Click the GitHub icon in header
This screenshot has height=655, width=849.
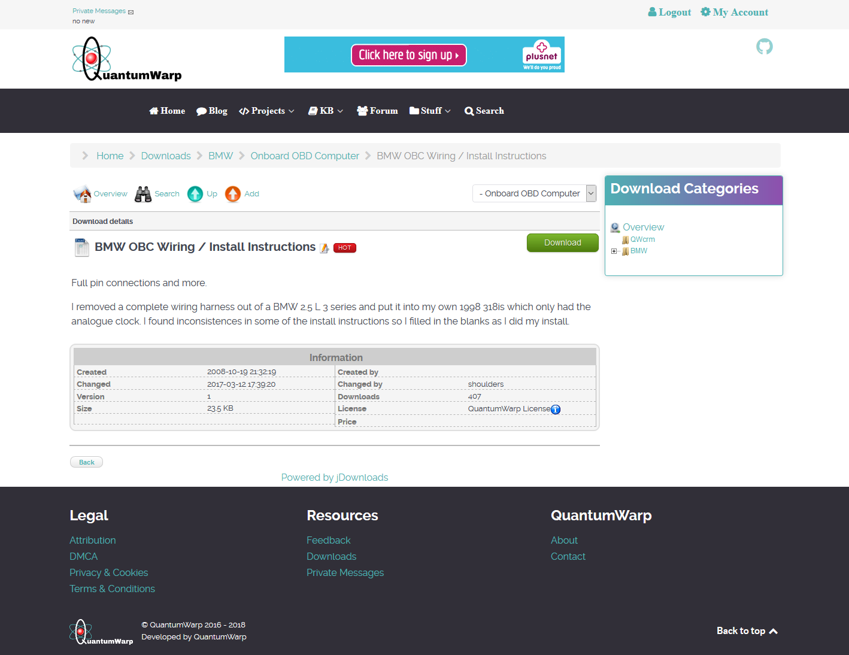(x=764, y=47)
